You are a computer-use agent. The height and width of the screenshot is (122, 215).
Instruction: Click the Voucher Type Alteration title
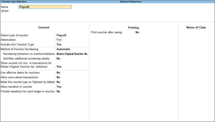[x=14, y=2]
